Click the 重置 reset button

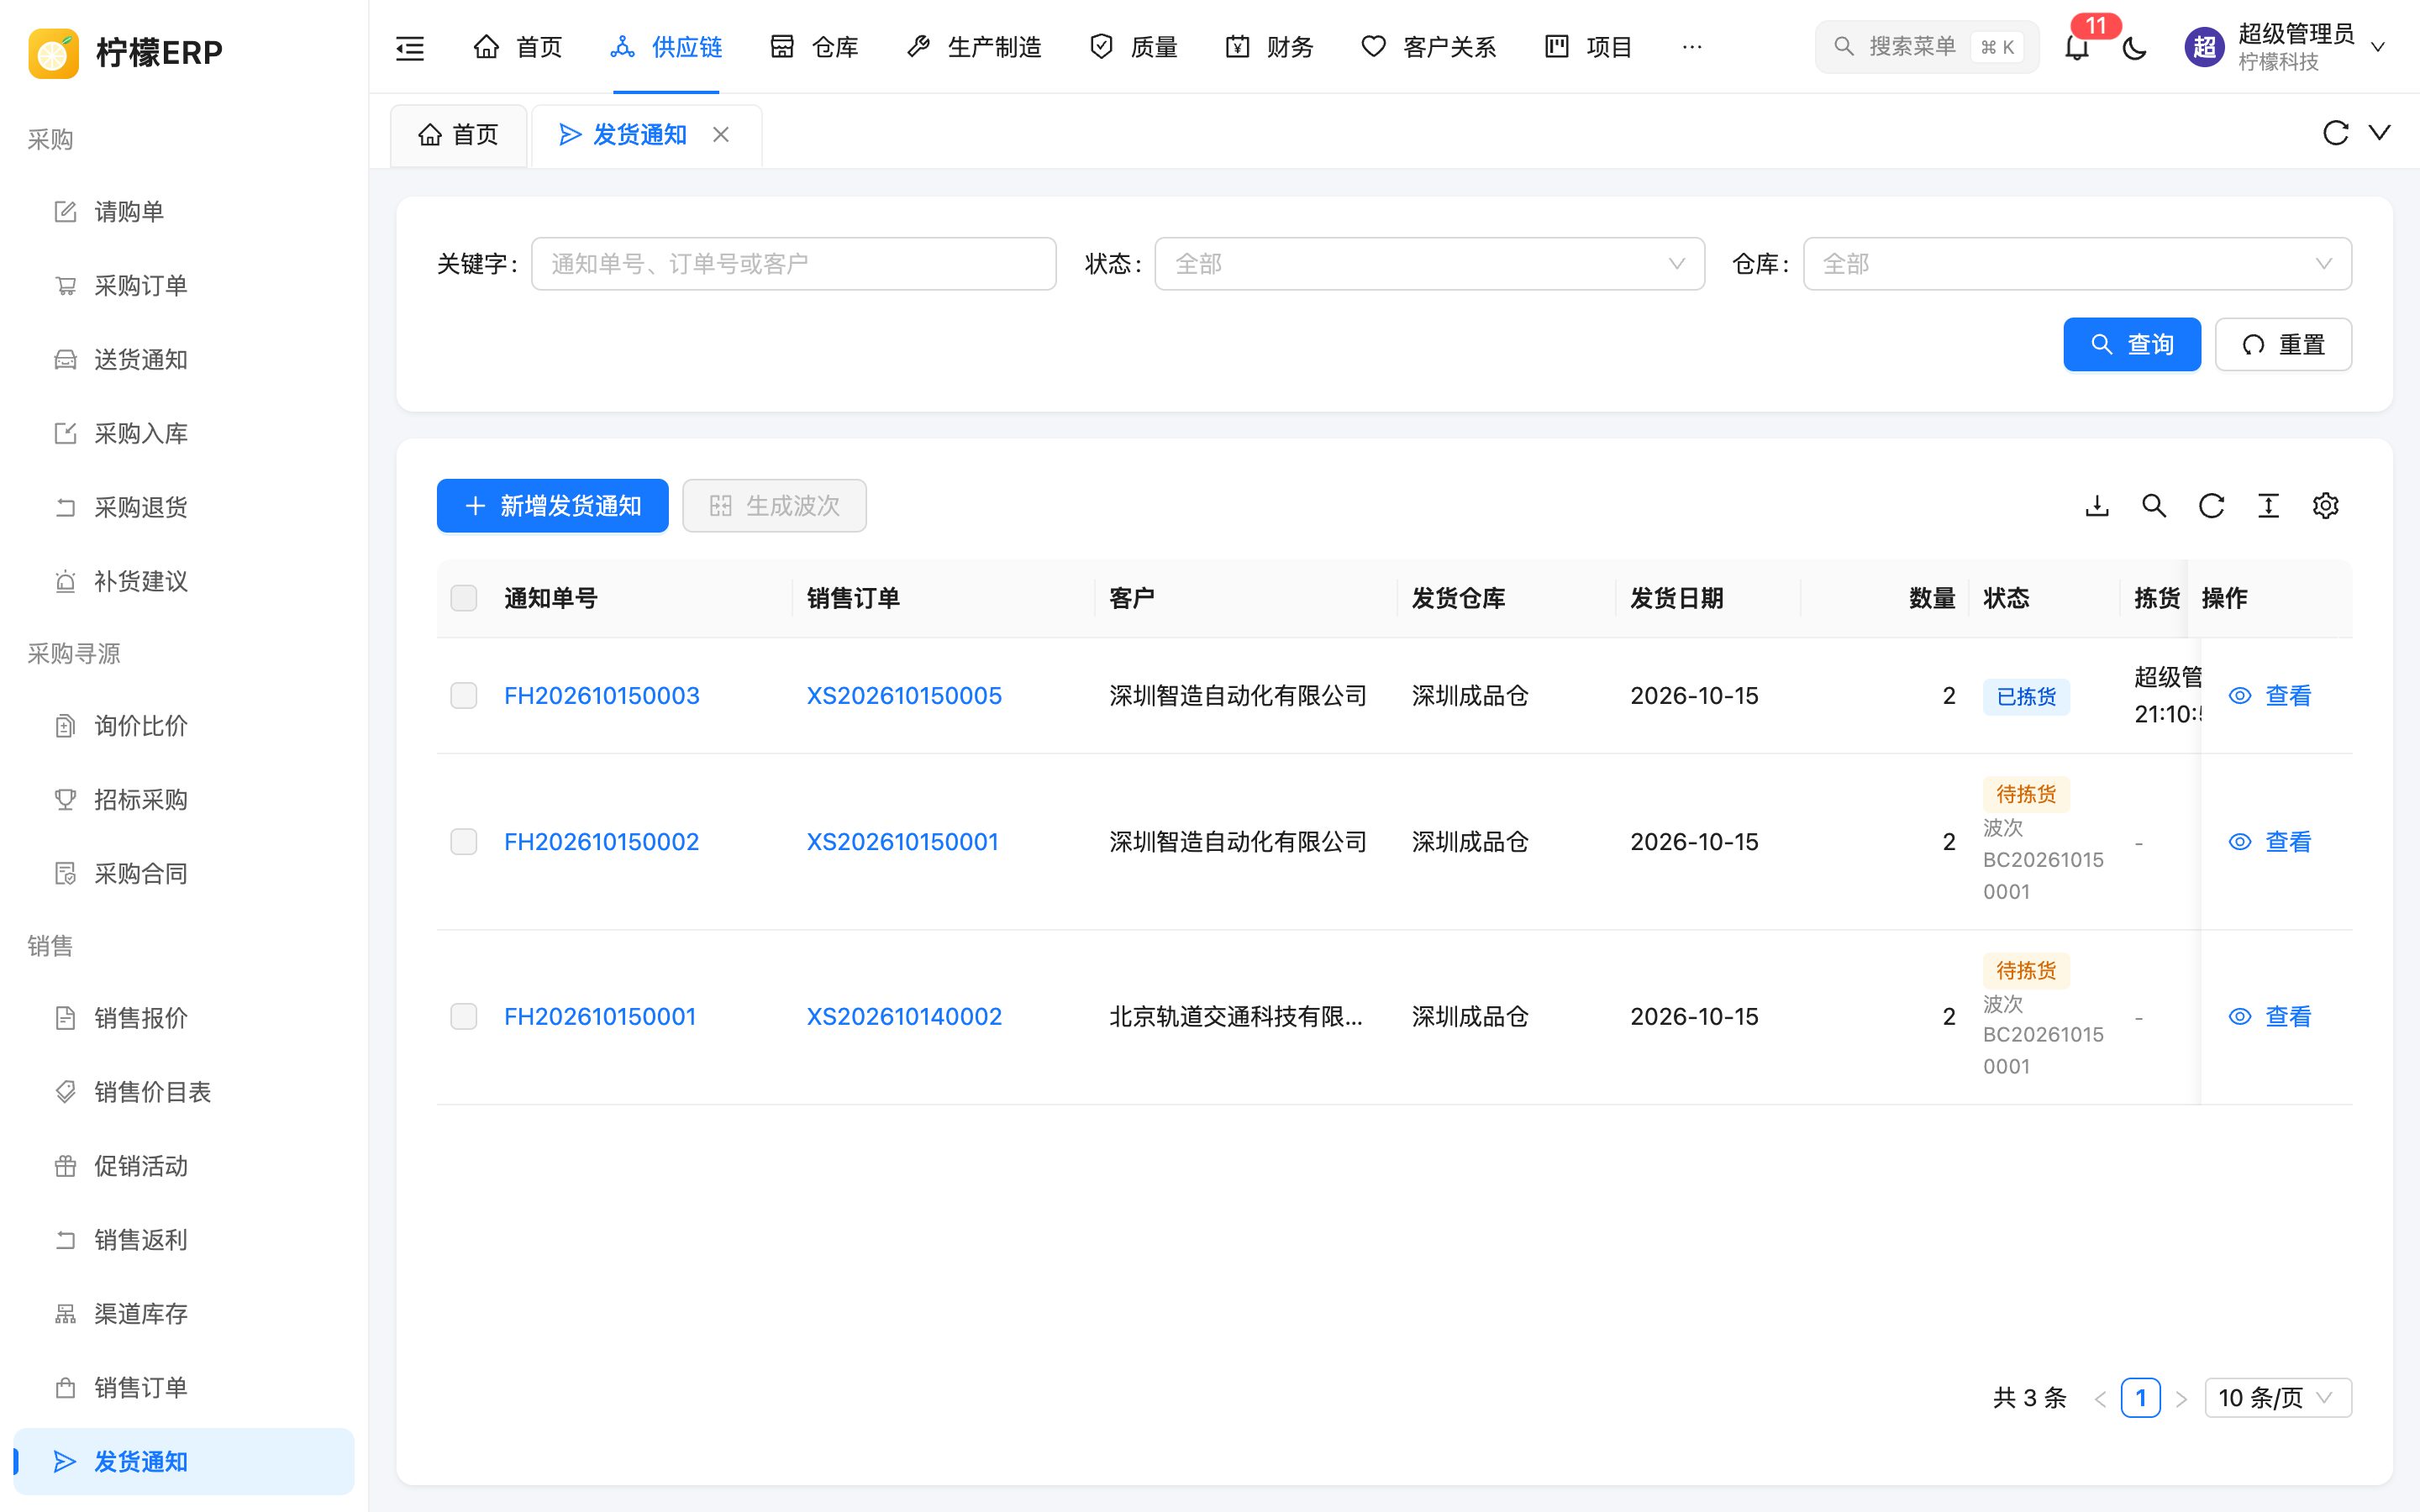click(x=2283, y=345)
